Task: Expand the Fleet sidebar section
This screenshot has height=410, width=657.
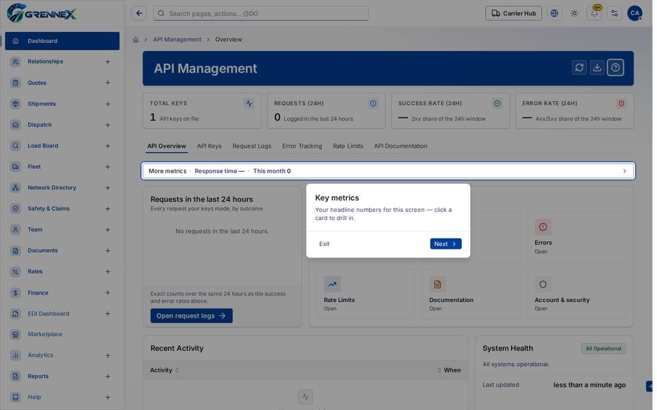Action: [107, 167]
